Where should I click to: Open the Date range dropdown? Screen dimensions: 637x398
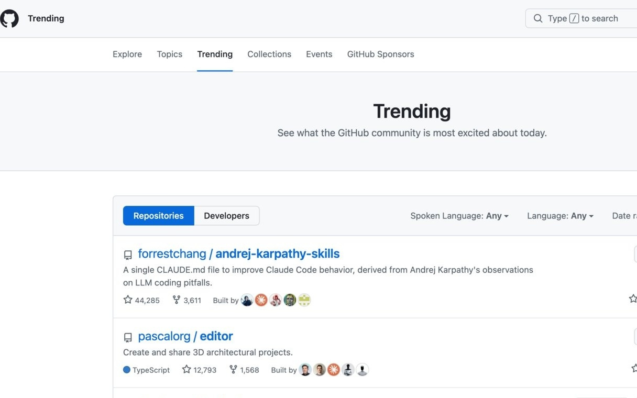(624, 216)
